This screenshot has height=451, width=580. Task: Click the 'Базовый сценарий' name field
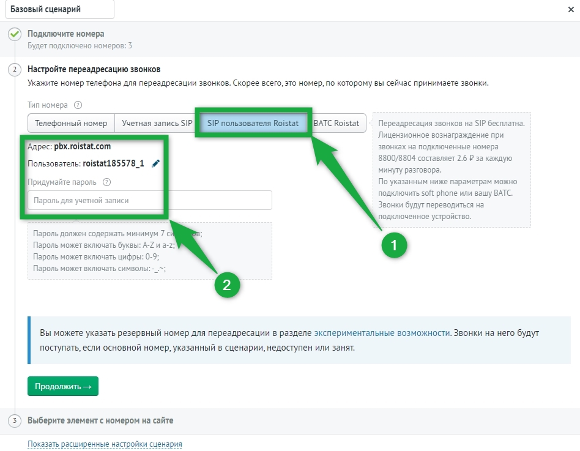pyautogui.click(x=60, y=9)
